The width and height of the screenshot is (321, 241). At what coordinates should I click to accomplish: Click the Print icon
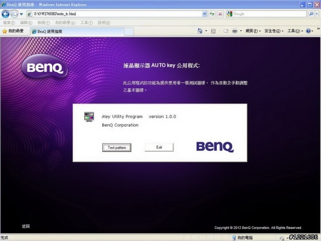[x=235, y=31]
